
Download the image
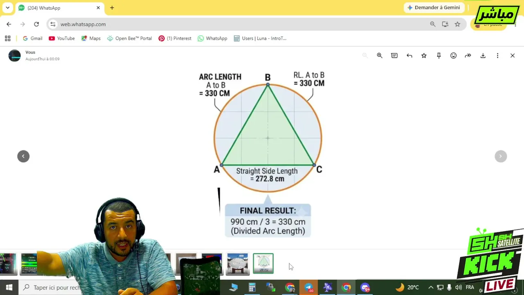pos(483,56)
